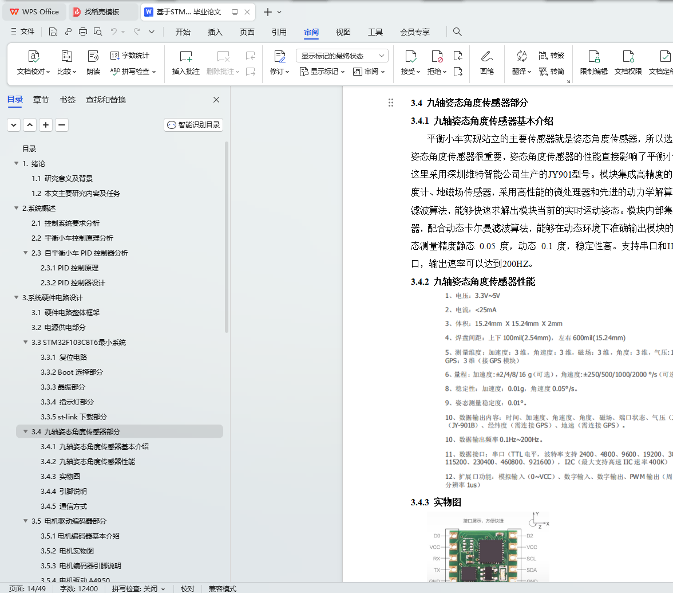Collapse the 3.3 STM32F103C8T6最小系统 node
Viewport: 673px width, 593px height.
[x=25, y=342]
